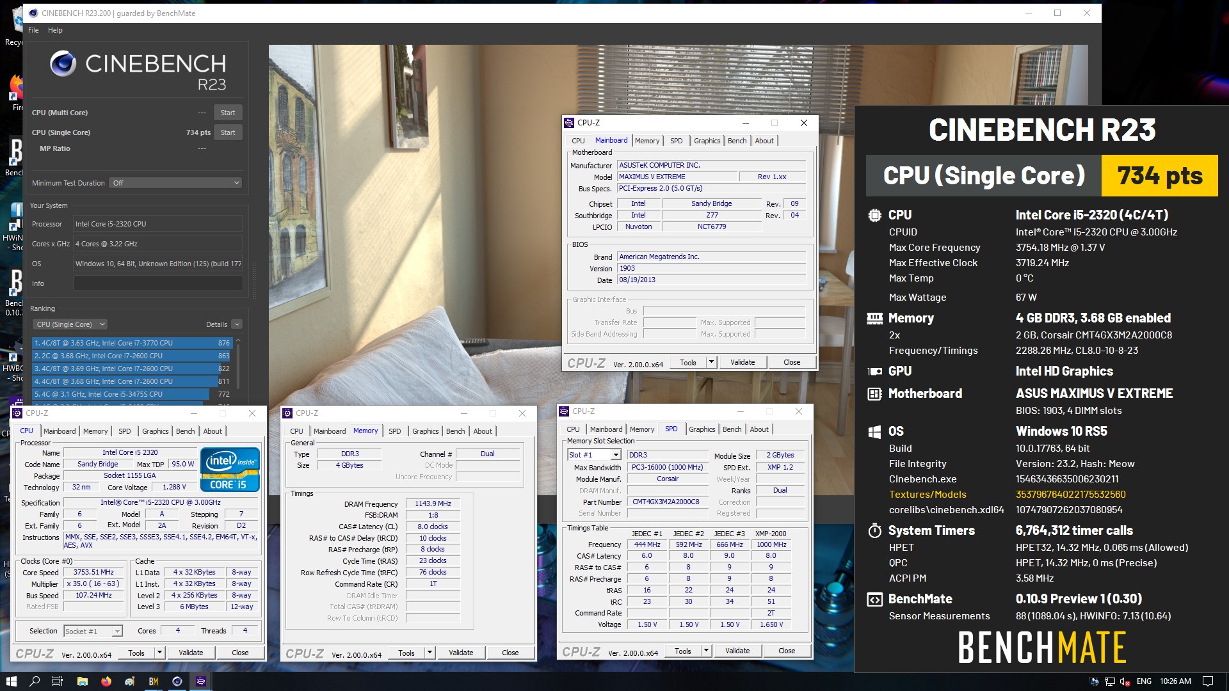
Task: Open the Paint palette taskbar icon
Action: click(129, 681)
